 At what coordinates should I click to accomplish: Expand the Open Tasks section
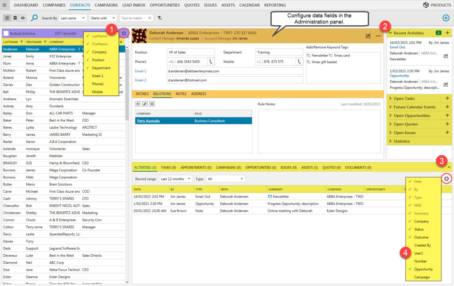point(404,99)
